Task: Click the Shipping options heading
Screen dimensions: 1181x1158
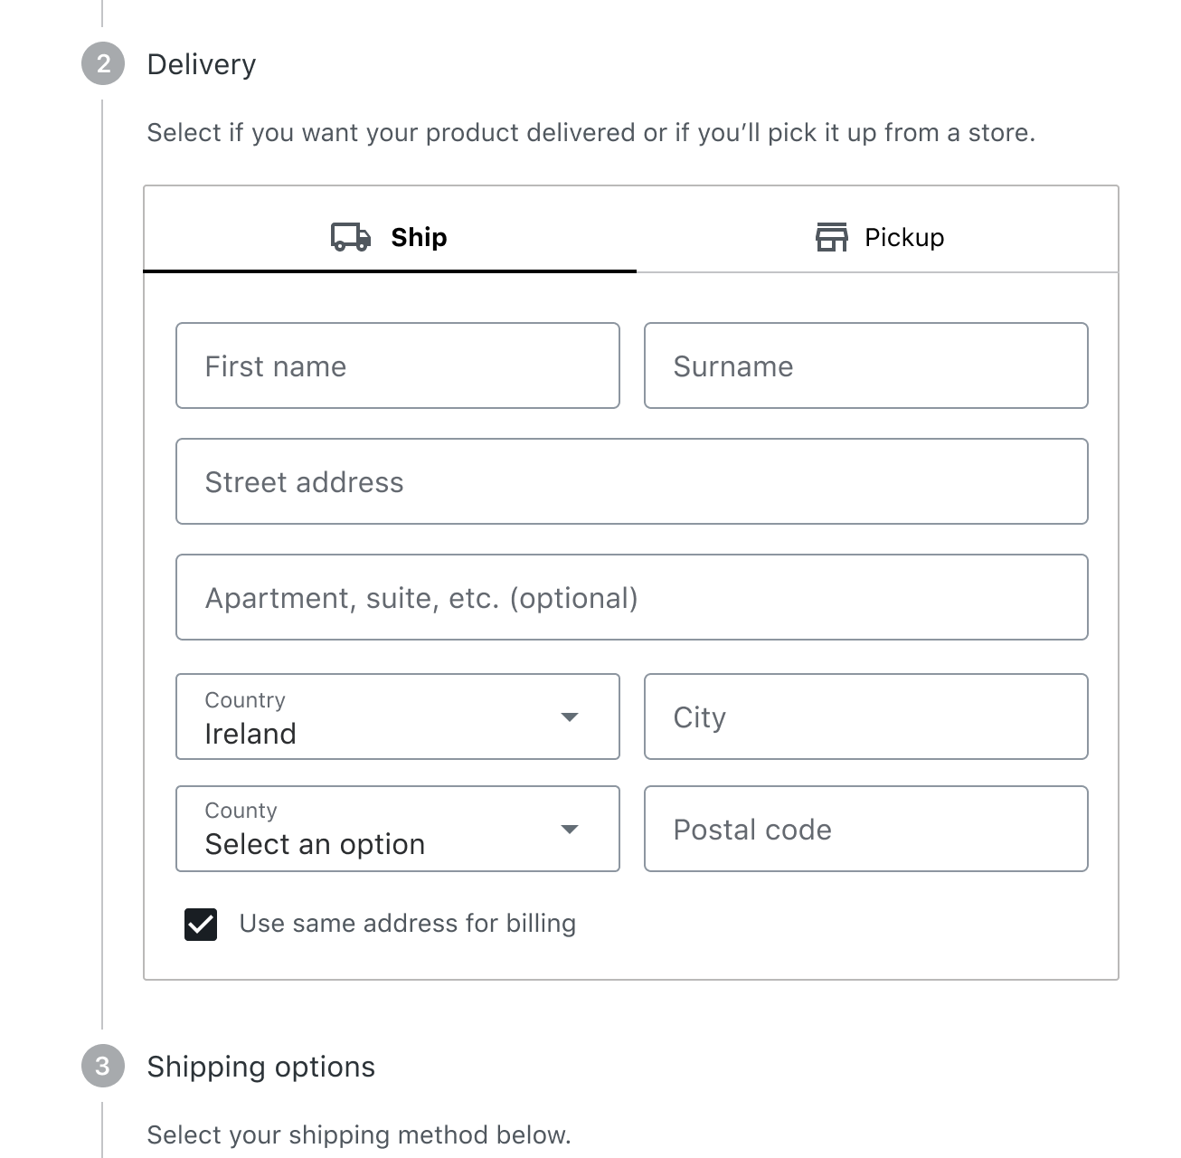Action: tap(260, 1067)
